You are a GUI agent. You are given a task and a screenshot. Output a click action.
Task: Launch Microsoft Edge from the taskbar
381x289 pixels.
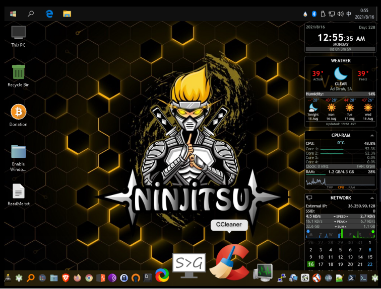(x=49, y=14)
